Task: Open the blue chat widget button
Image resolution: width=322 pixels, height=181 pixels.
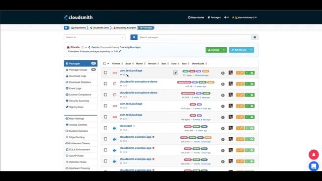Action: point(313,166)
